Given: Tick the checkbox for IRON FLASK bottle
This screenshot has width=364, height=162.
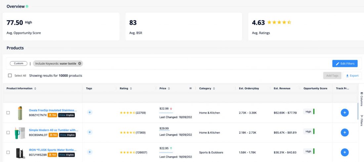Looking at the screenshot, I should pos(8,152).
